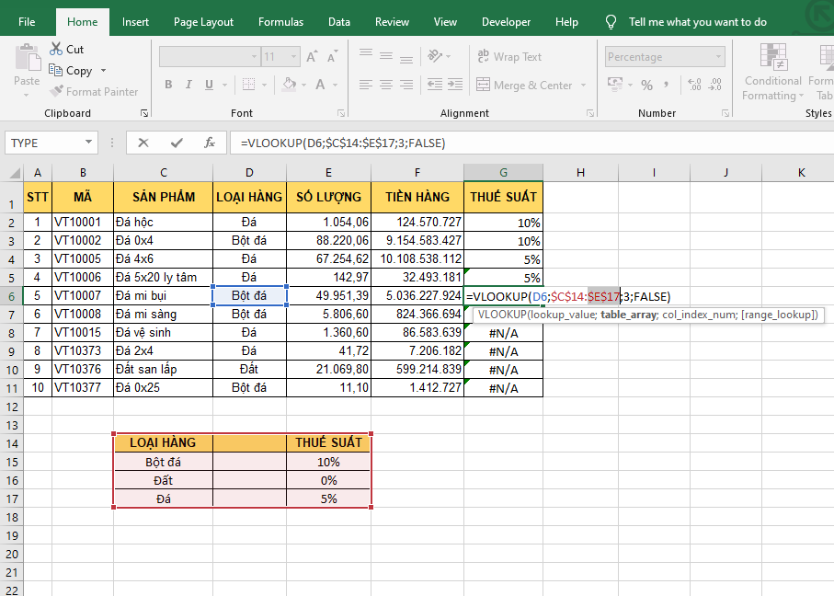This screenshot has height=596, width=834.
Task: Click the lightbulb Tell me icon
Action: click(x=611, y=22)
